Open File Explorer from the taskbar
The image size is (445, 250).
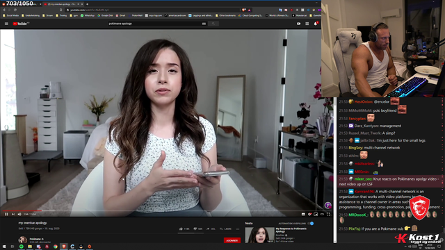tap(30, 247)
